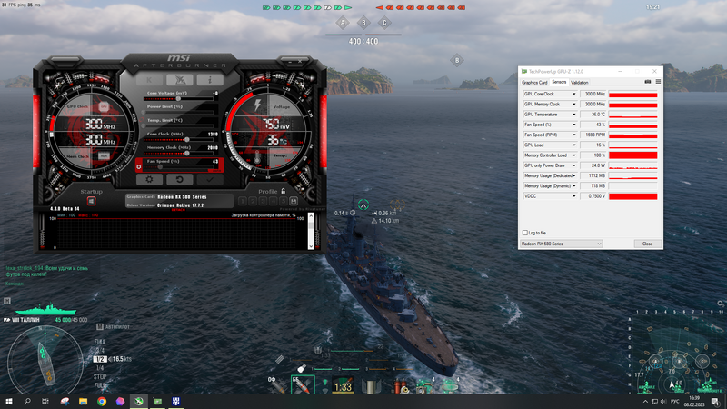Open the notification center icon
Image resolution: width=727 pixels, height=409 pixels.
tap(715, 402)
